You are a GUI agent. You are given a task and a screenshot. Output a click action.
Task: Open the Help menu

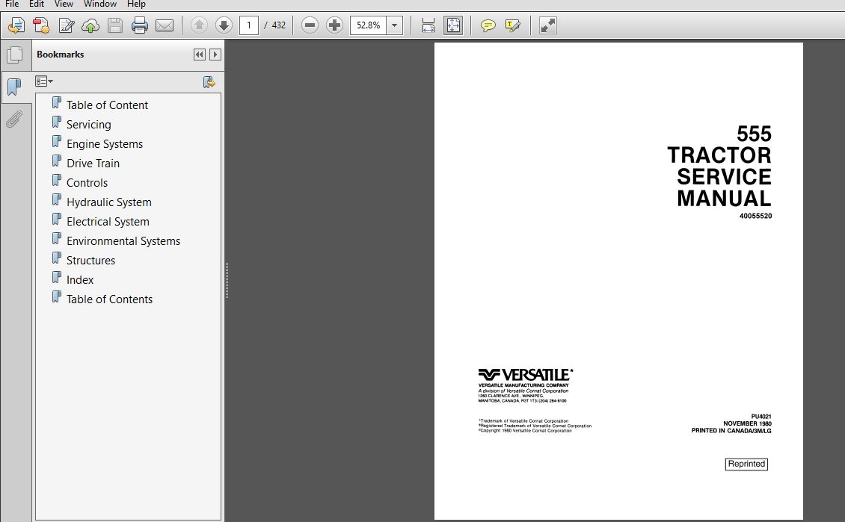pos(136,4)
